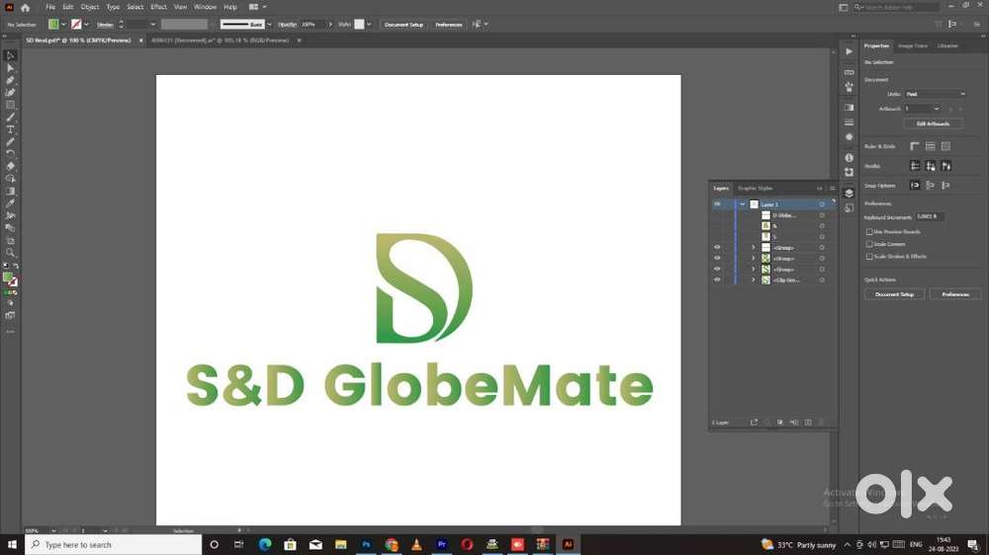Screen dimensions: 989x555
Task: Open the Units dropdown
Action: click(935, 94)
